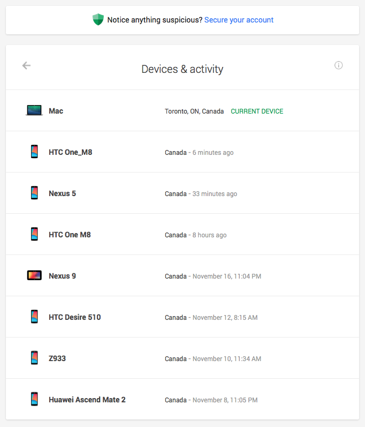Open the Mac device entry
The height and width of the screenshot is (427, 365).
(x=56, y=111)
